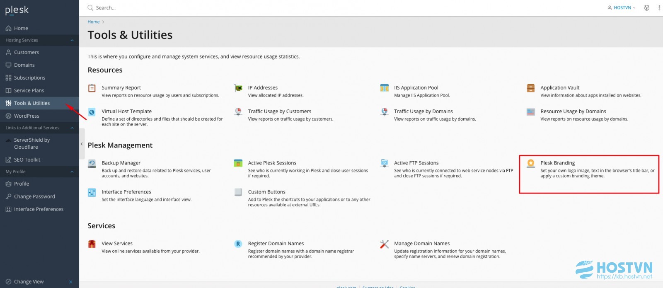Click the Virtual Host Template globe icon
This screenshot has height=288, width=663.
click(92, 111)
